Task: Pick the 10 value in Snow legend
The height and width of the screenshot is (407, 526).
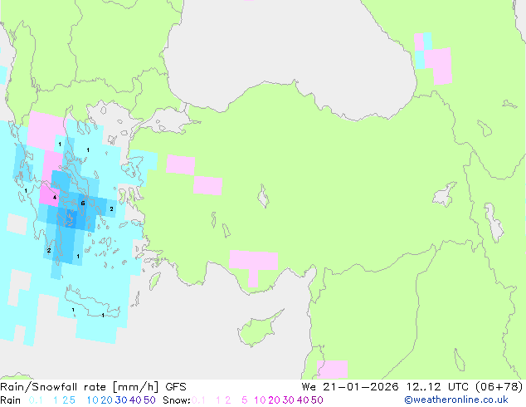Action: pos(260,400)
